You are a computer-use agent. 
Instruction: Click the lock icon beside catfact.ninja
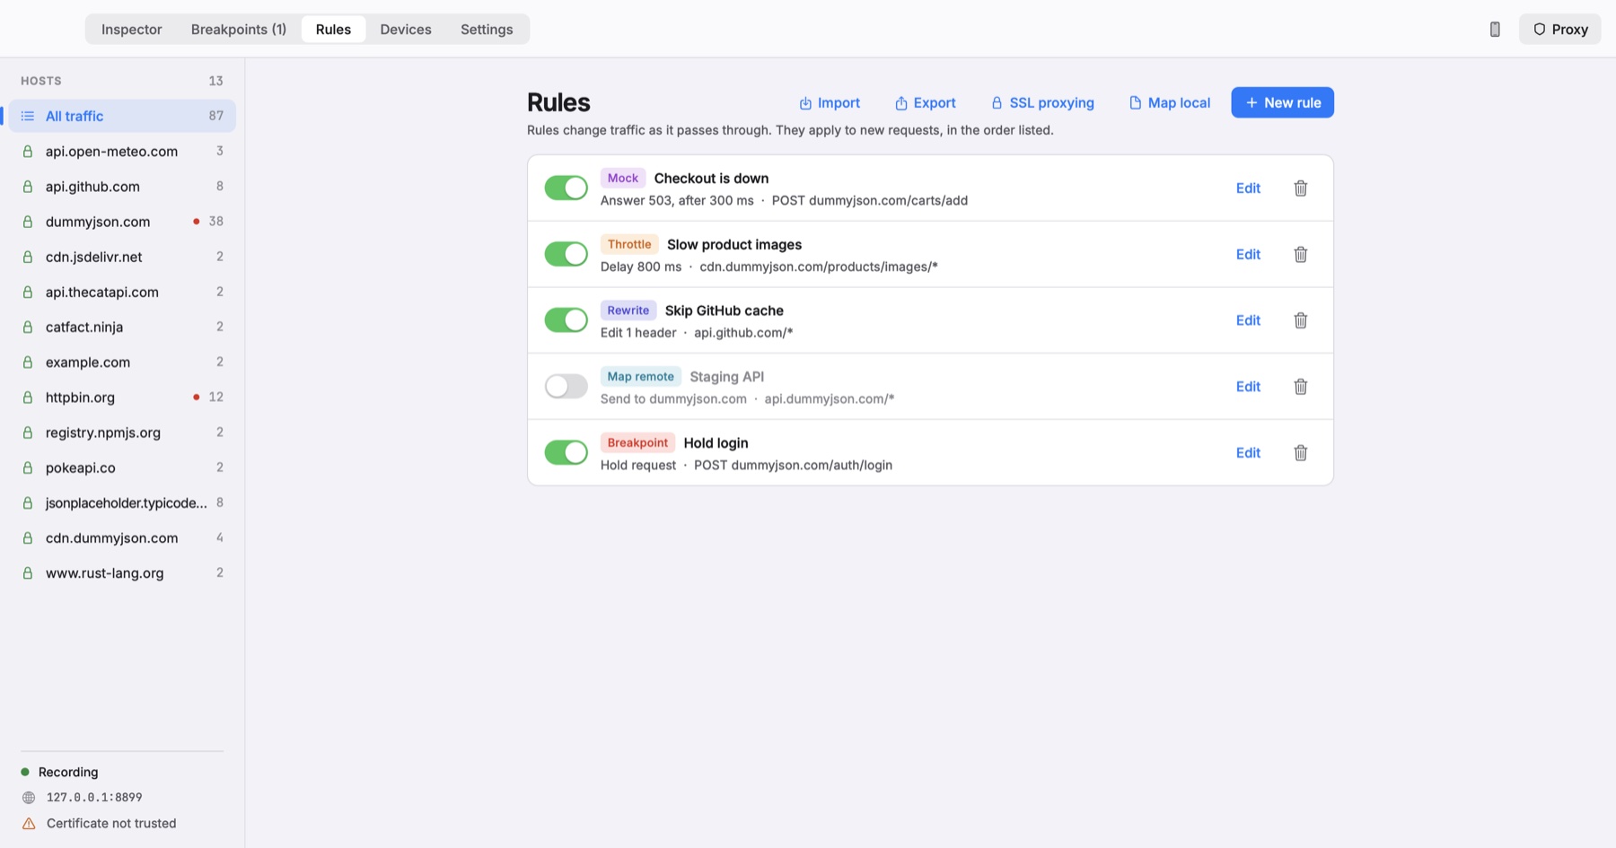point(28,328)
